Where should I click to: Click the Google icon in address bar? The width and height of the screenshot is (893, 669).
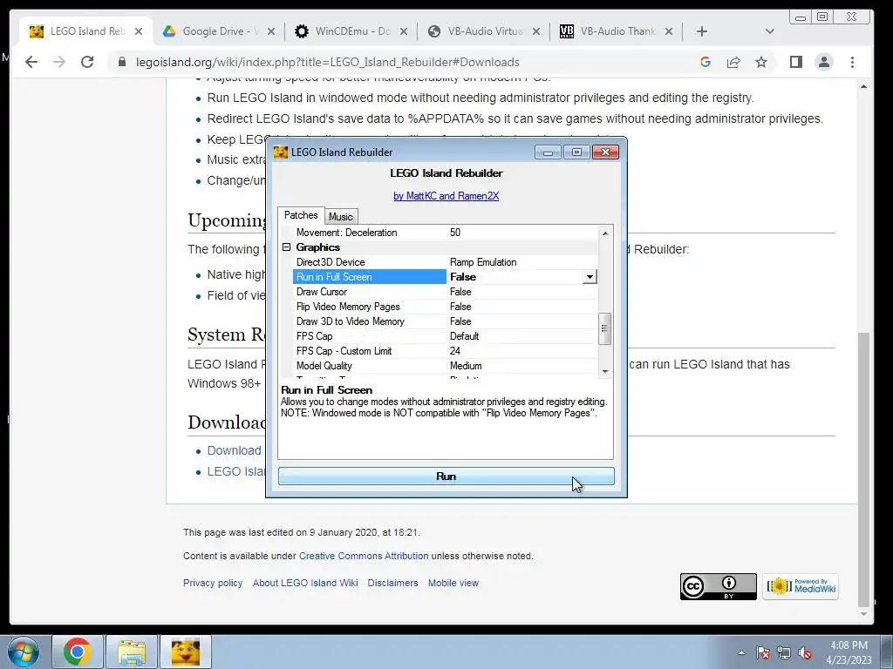(x=705, y=62)
